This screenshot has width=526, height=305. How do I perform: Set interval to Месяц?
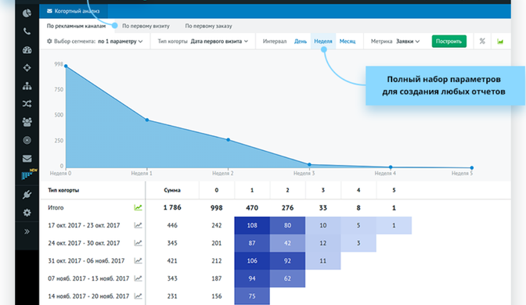coord(348,41)
